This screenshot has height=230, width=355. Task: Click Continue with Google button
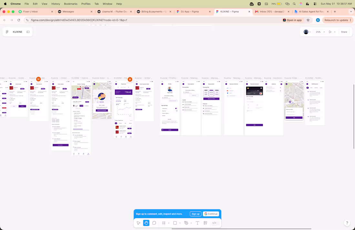click(x=211, y=214)
